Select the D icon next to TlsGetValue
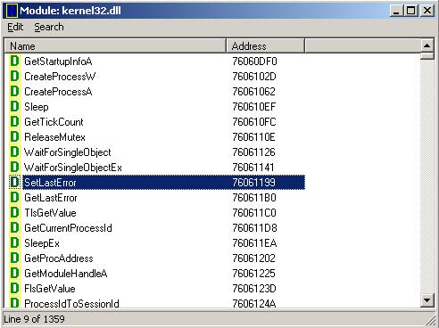This screenshot has width=439, height=328. coord(14,212)
